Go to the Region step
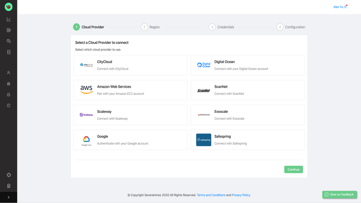The height and width of the screenshot is (203, 361). pyautogui.click(x=150, y=27)
